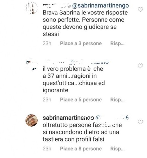
Task: Open sabrinamartinengo profile picture
Action: click(32, 121)
